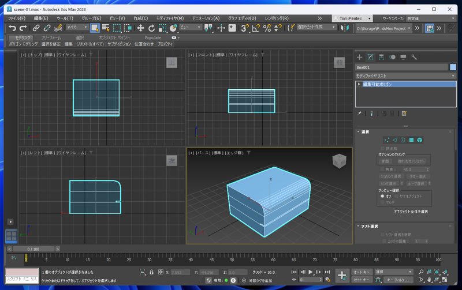The height and width of the screenshot is (290, 462).
Task: Click the Bind to Space Warp icon
Action: point(58,28)
